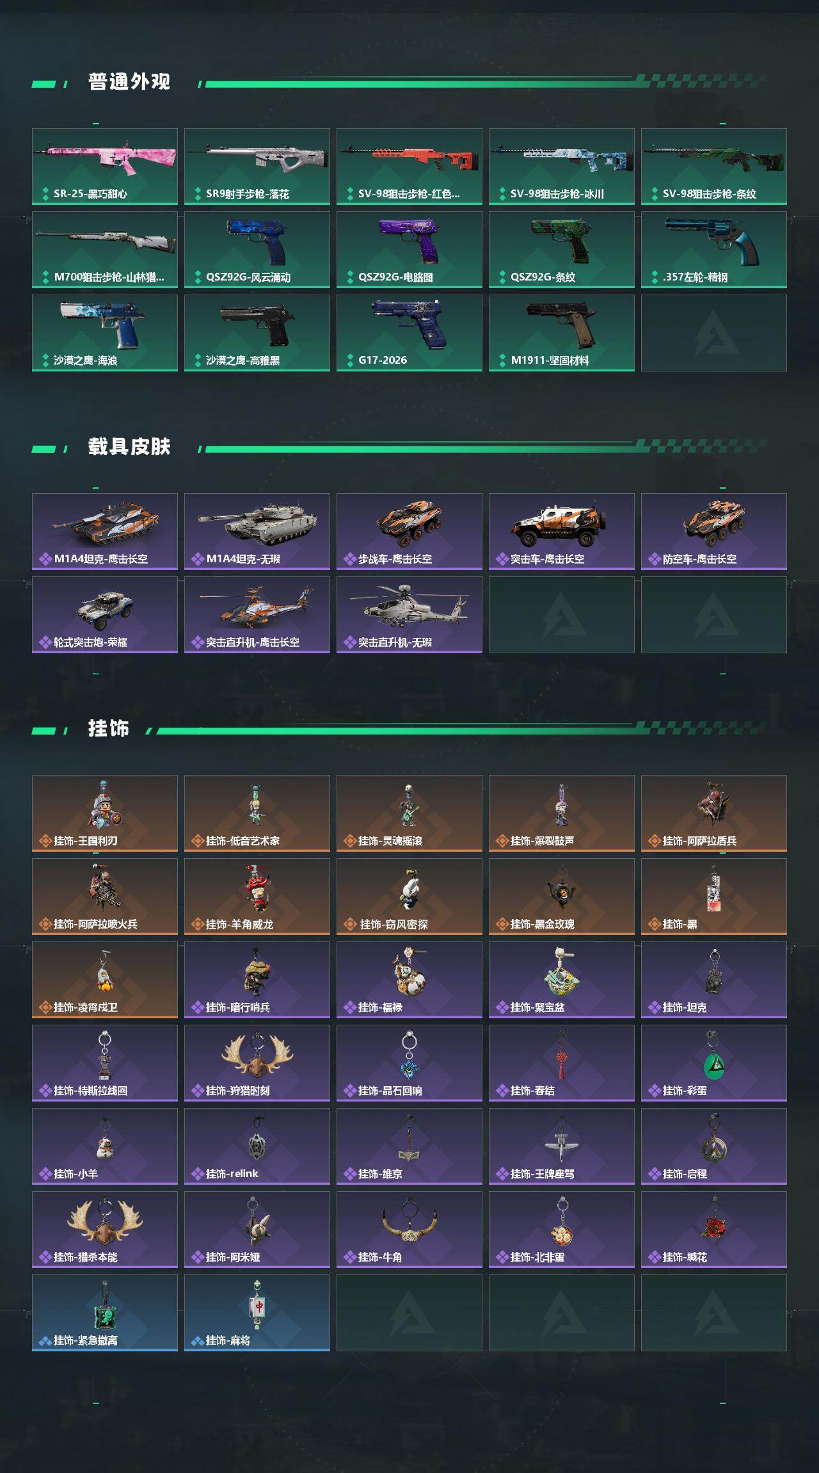This screenshot has width=819, height=1473.
Task: Pick the 挂饰-福禄 gourd charm icon
Action: coord(409,972)
